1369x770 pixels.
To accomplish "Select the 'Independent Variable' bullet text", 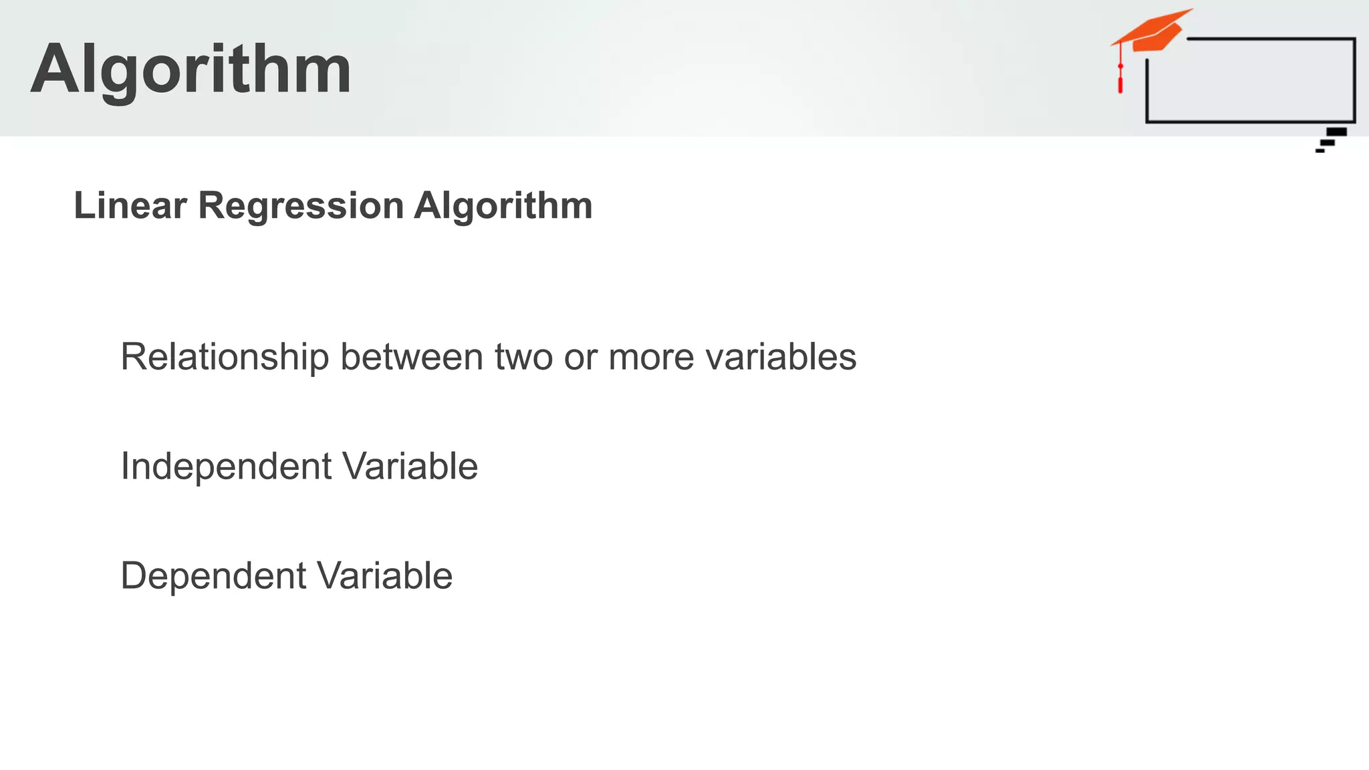I will coord(299,466).
